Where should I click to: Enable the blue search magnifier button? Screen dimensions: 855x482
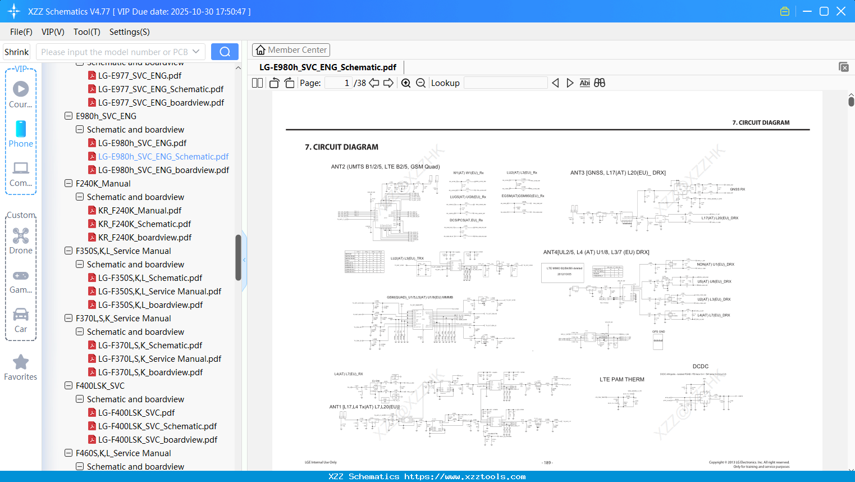[x=224, y=51]
